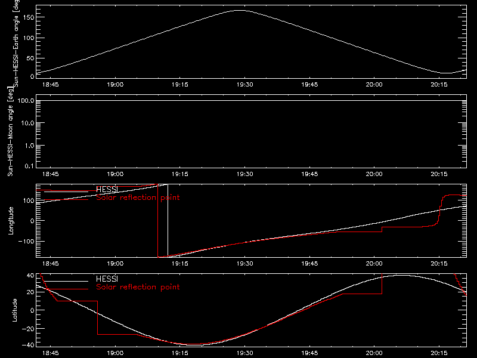Click the -100 tick on Longitude axis
The height and width of the screenshot is (358, 477).
pos(26,241)
